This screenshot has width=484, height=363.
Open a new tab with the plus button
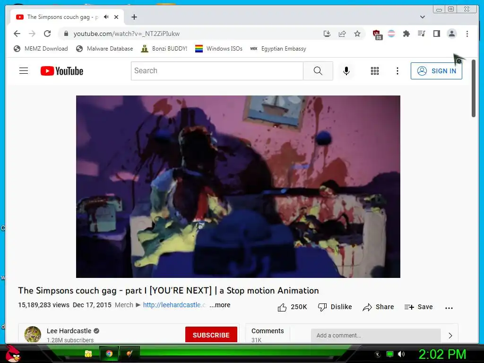tap(134, 17)
